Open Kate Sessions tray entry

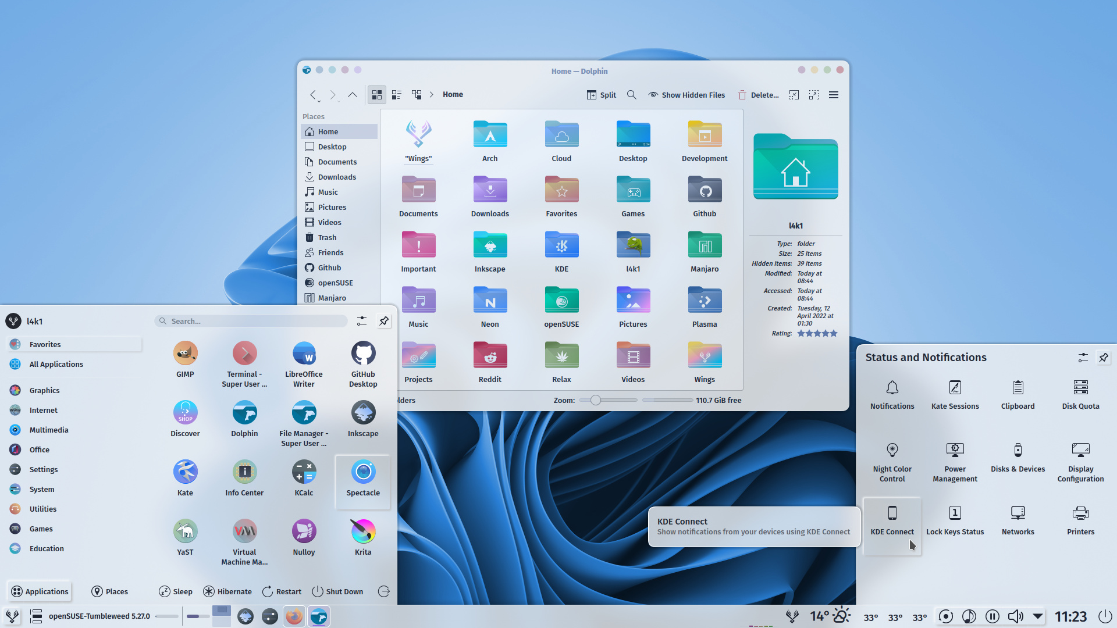click(955, 395)
